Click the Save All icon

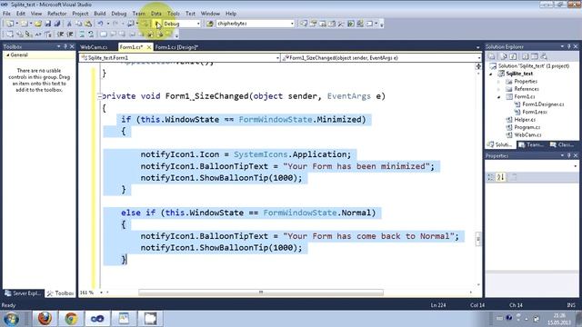click(56, 24)
